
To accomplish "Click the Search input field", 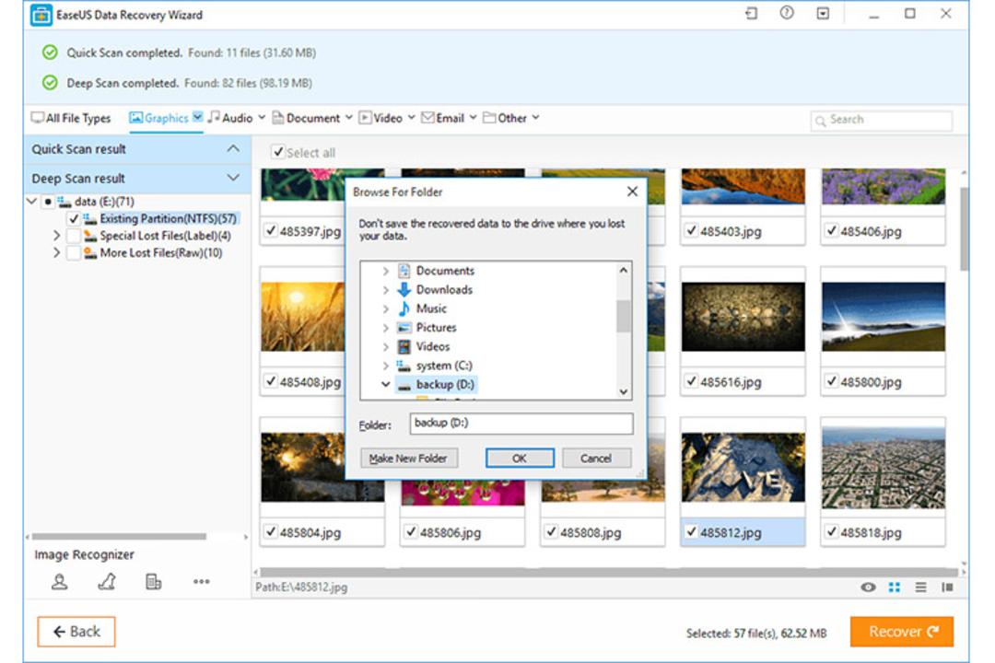I will [882, 120].
